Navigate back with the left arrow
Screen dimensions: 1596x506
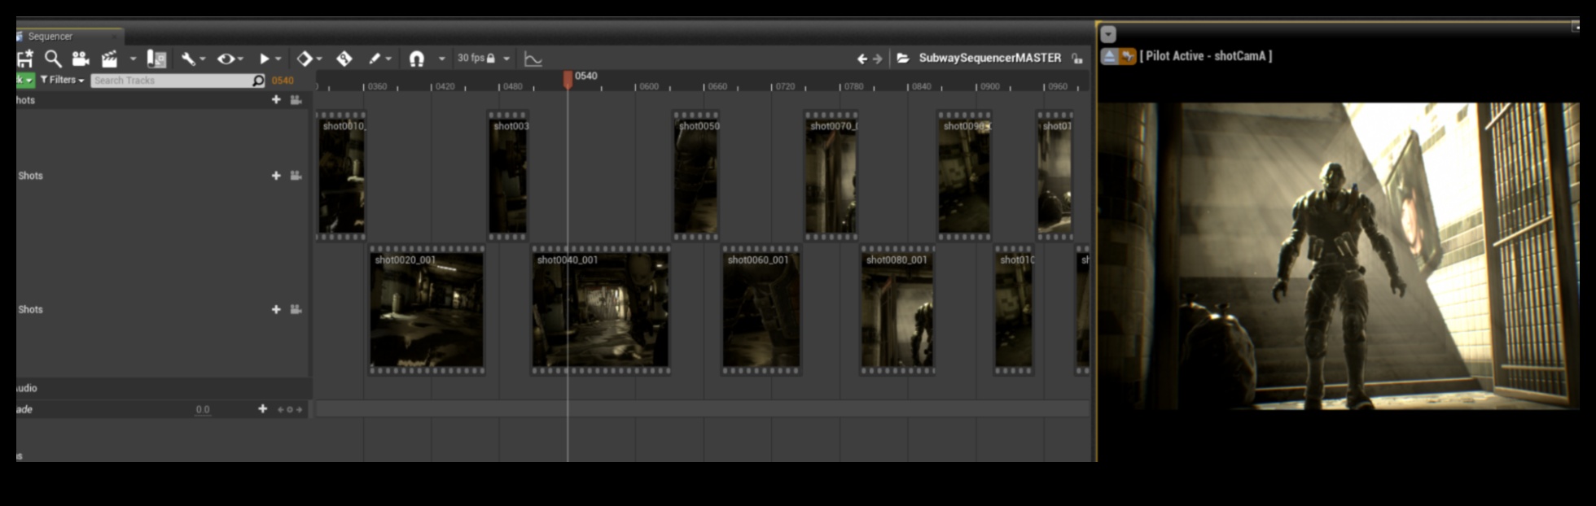[x=862, y=59]
